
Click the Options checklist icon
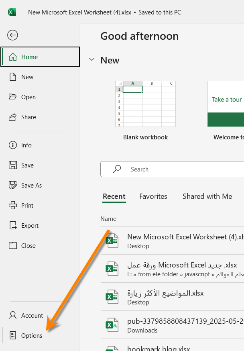coord(13,335)
